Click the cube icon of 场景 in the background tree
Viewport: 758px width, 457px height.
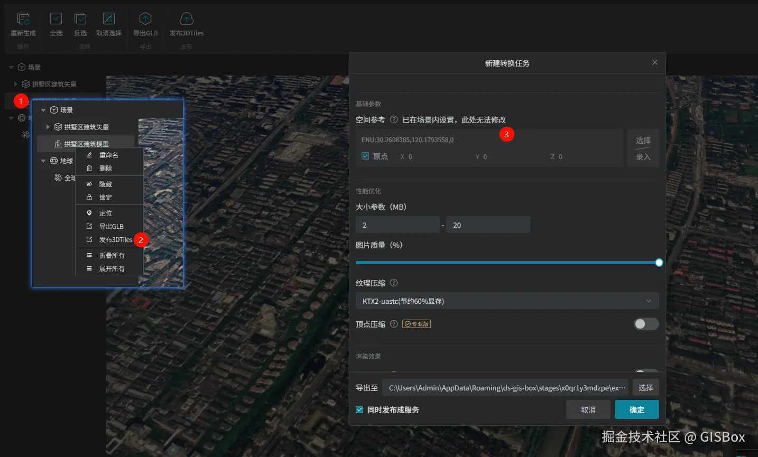point(22,67)
